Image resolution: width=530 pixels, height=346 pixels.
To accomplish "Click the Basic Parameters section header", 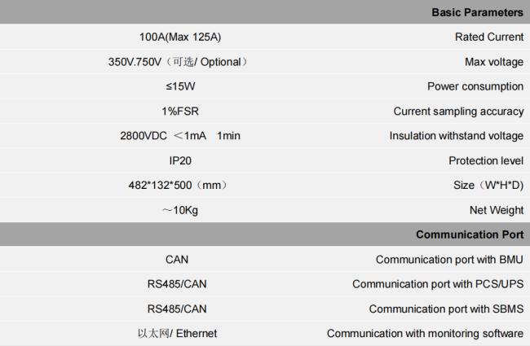I will click(x=477, y=12).
